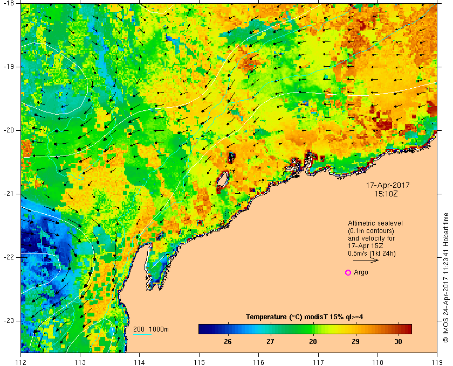Click the temperature colorbar gradient

click(305, 329)
